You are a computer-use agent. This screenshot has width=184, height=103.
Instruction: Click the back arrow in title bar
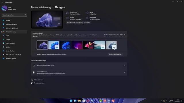pos(2,2)
